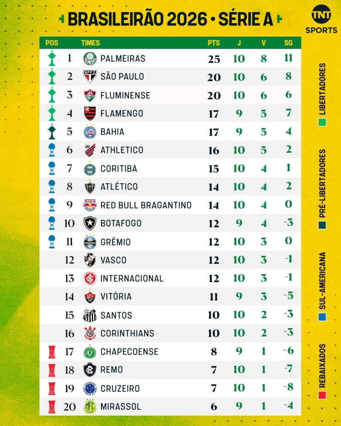Click the SG column header
The image size is (341, 426).
pos(288,43)
